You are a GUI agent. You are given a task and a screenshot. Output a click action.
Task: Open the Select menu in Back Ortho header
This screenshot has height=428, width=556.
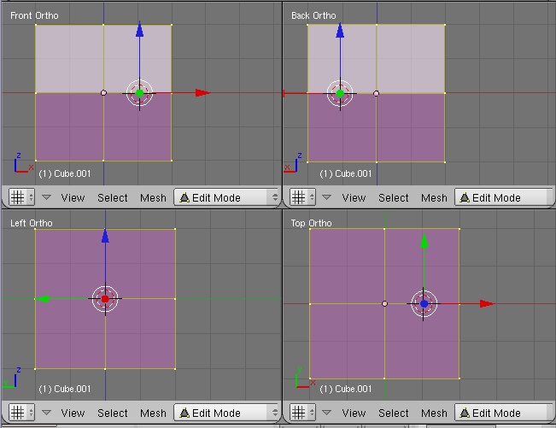click(393, 197)
